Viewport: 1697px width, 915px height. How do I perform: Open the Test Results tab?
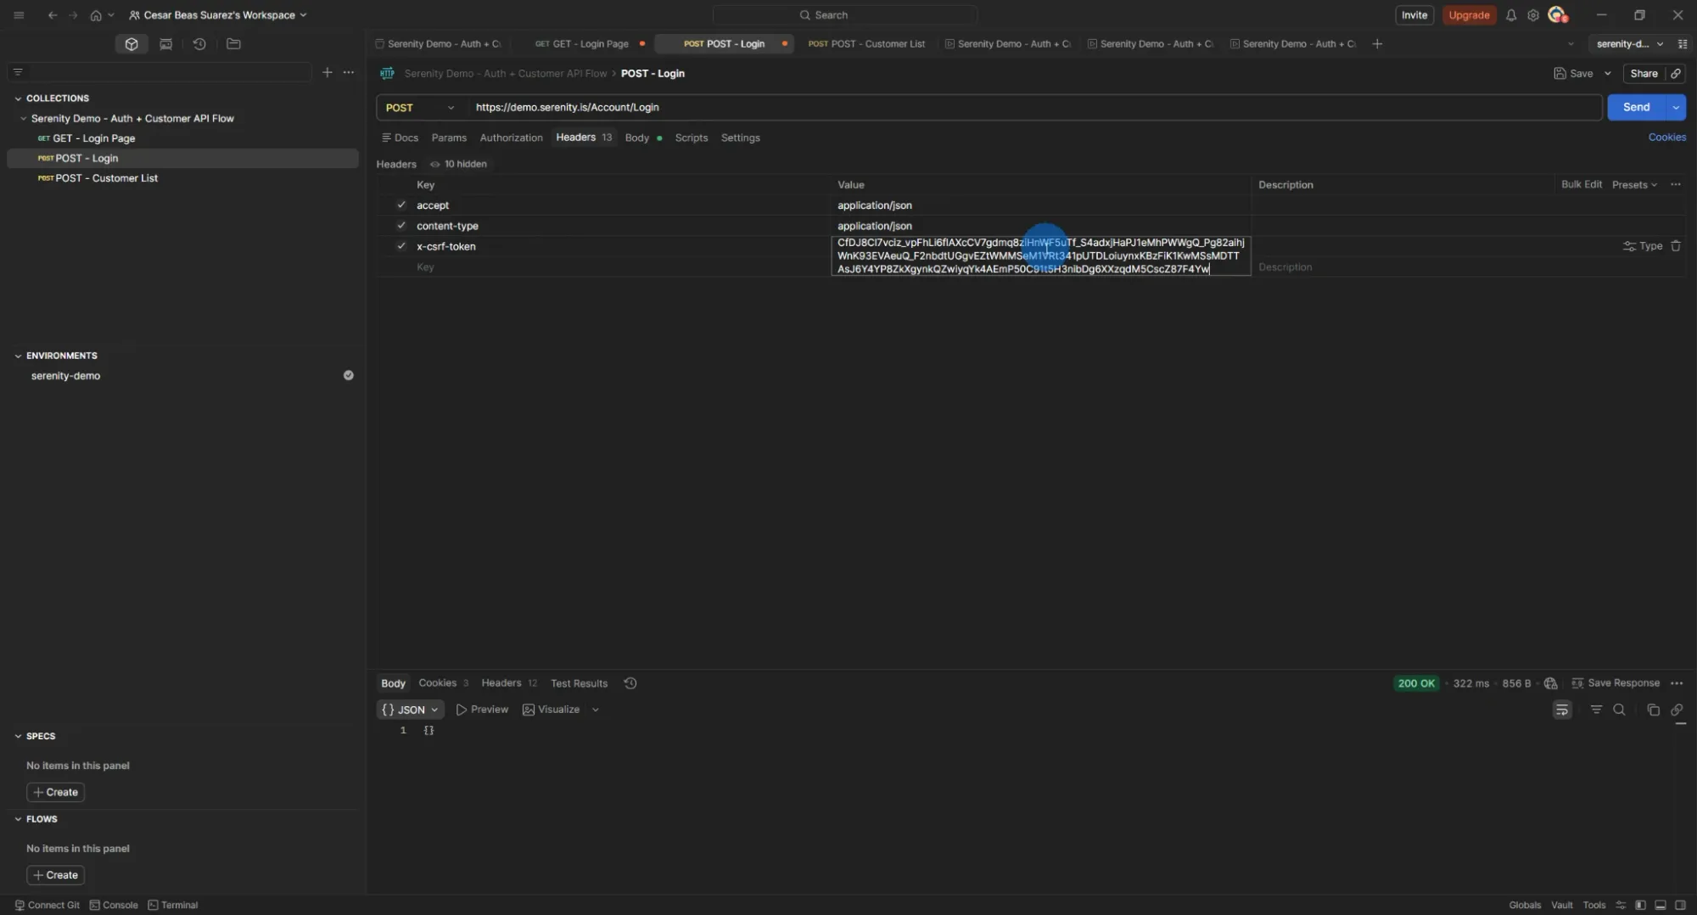pyautogui.click(x=579, y=682)
